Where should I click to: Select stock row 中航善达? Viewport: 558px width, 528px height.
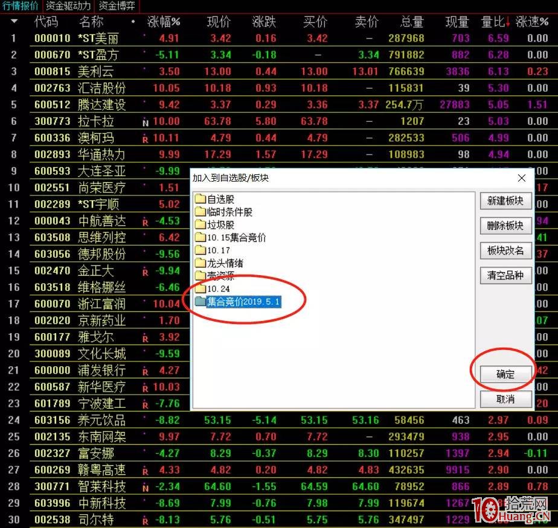click(95, 221)
